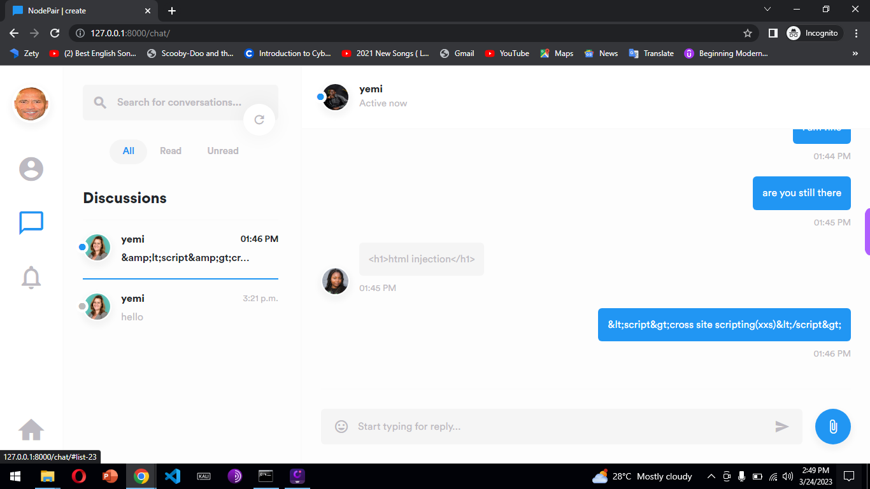
Task: Open Visual Studio Code from the taskbar
Action: point(173,476)
